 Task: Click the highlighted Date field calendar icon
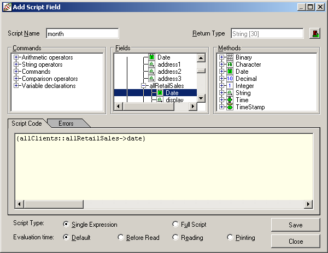pos(160,93)
